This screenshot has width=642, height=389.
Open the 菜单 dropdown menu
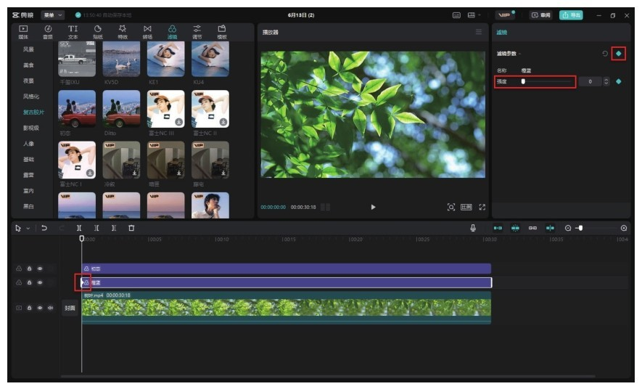(52, 15)
